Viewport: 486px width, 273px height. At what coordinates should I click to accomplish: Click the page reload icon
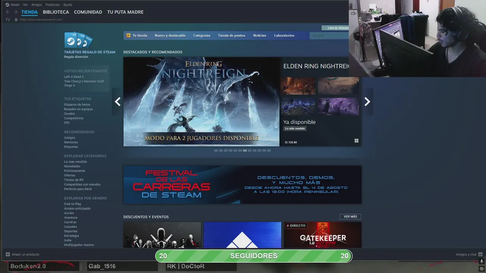(x=8, y=19)
